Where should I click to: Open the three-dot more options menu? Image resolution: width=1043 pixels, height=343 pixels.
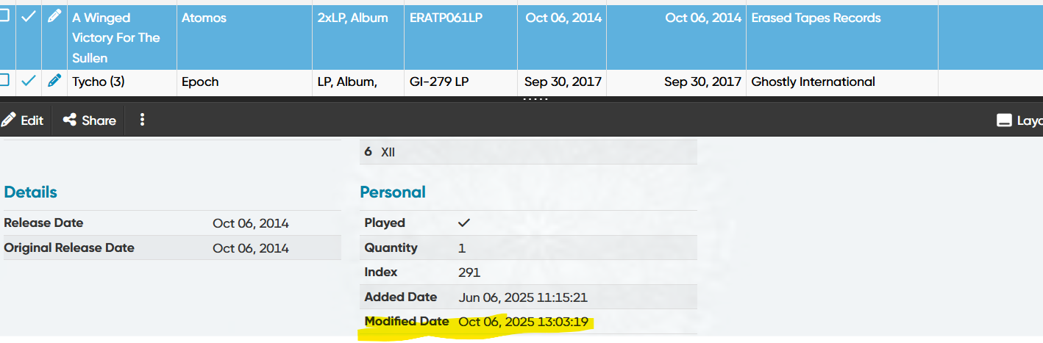[143, 120]
